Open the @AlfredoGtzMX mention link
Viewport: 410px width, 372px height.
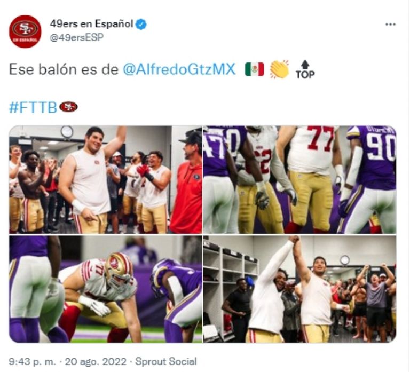pos(179,70)
